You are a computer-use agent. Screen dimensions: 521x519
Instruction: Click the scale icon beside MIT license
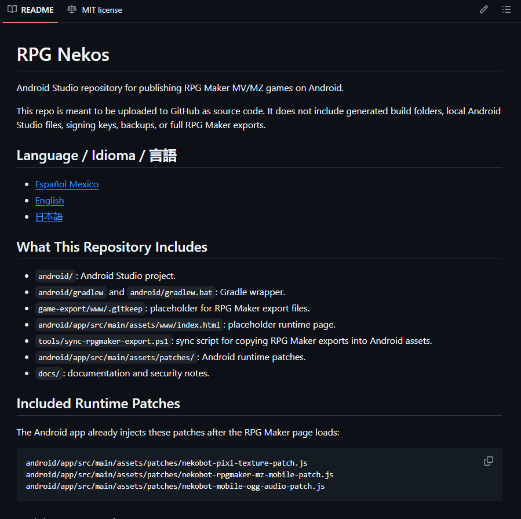click(x=72, y=10)
